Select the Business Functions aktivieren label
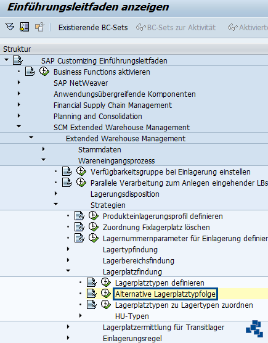The image size is (268, 343). pos(102,72)
